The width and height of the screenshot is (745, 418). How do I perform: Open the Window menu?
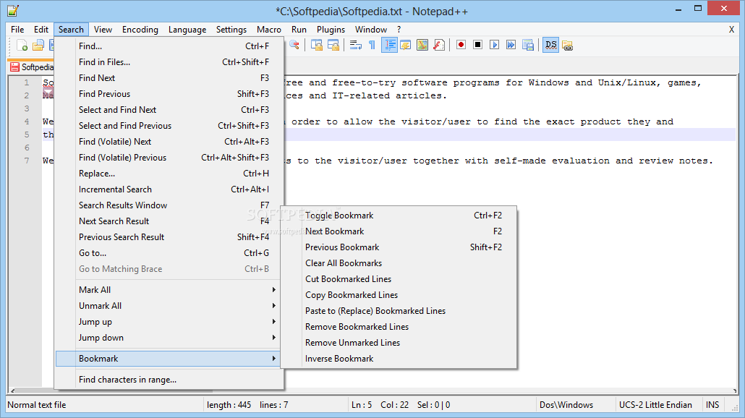(x=371, y=30)
